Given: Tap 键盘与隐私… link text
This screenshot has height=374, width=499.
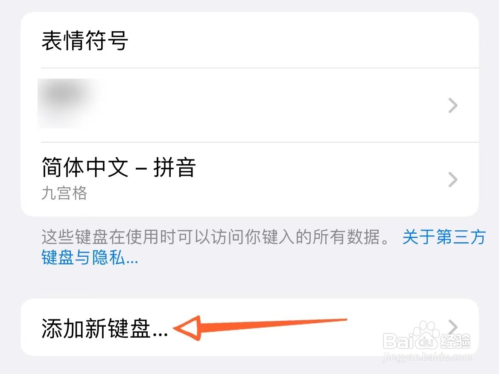Looking at the screenshot, I should pos(90,257).
